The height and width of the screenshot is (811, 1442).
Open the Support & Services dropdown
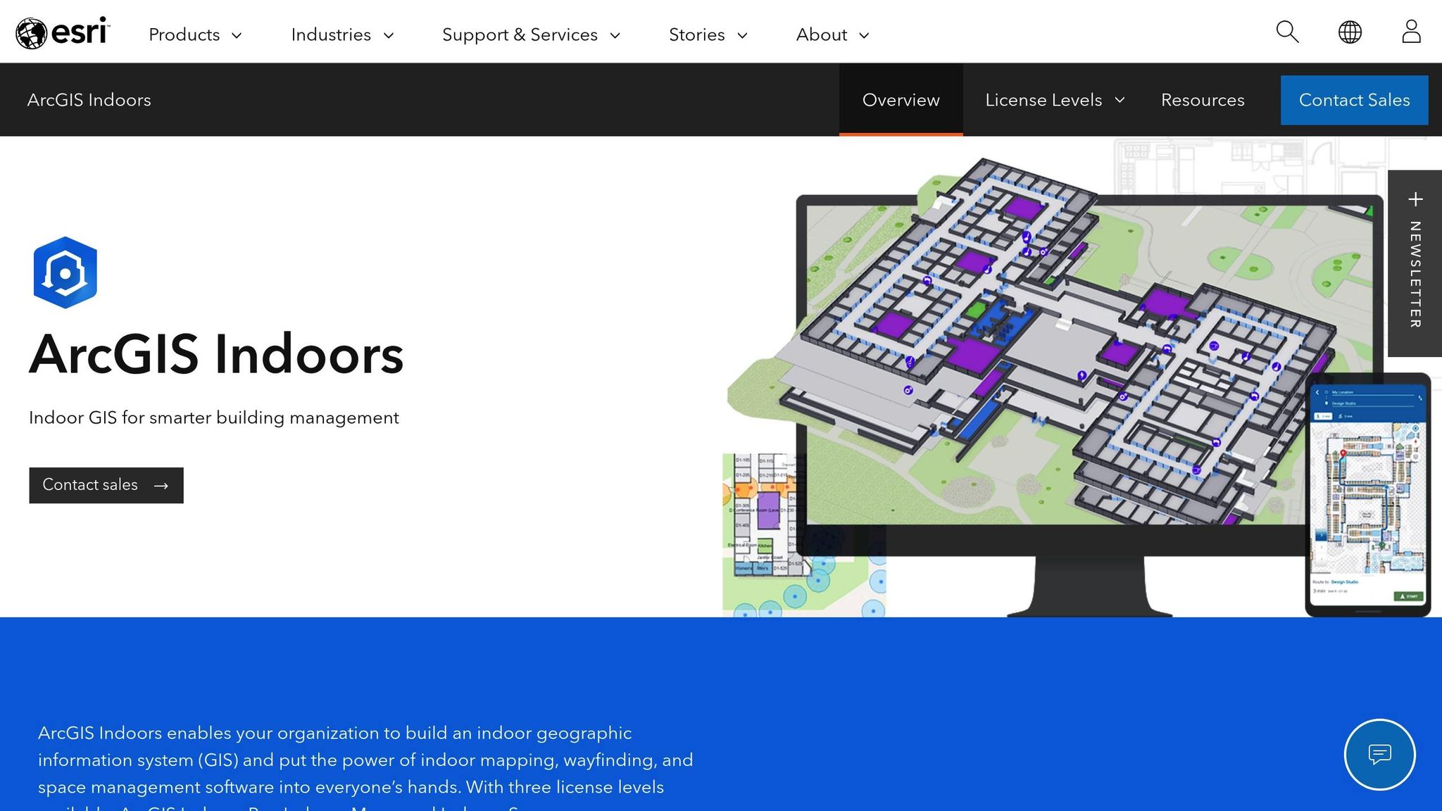point(530,34)
